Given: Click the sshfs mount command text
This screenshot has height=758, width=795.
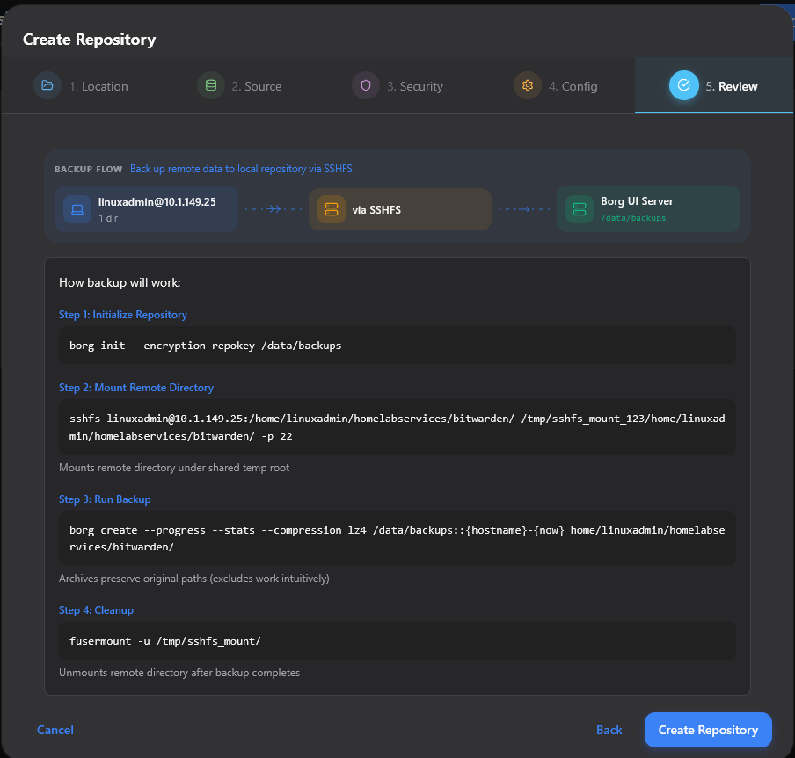Looking at the screenshot, I should tap(396, 426).
